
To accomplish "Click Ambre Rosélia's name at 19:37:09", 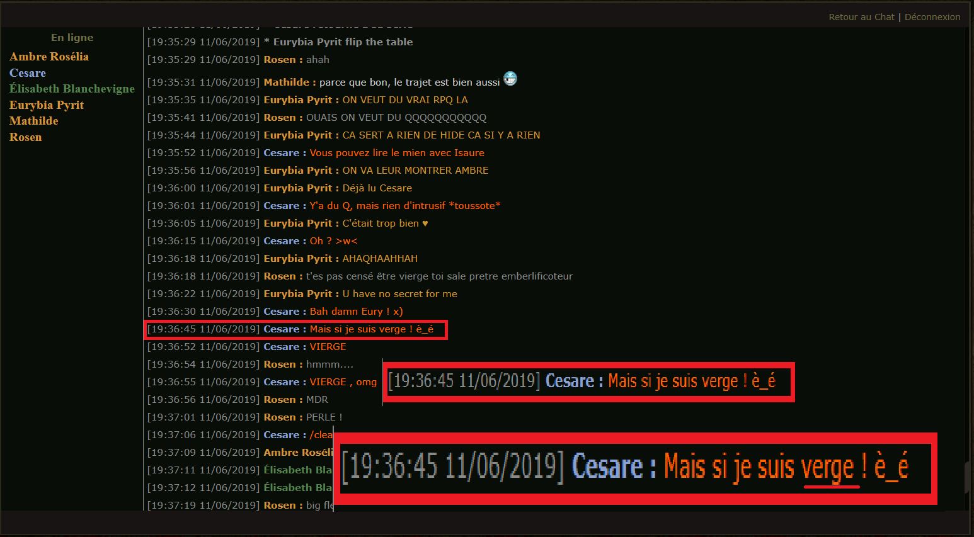I will point(298,453).
